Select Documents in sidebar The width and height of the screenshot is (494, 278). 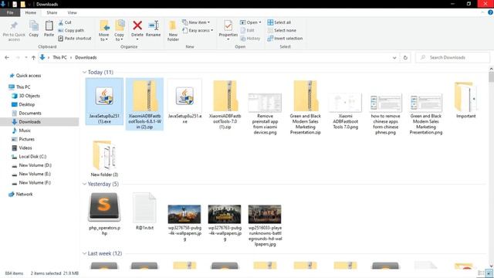tap(26, 114)
